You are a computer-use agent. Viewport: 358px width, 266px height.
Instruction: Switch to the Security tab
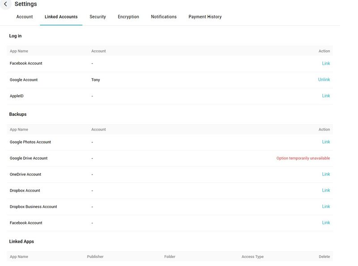pos(98,17)
